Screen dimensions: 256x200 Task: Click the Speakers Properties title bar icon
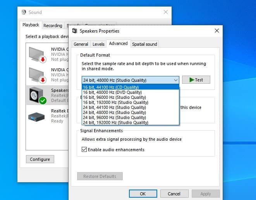click(x=75, y=31)
